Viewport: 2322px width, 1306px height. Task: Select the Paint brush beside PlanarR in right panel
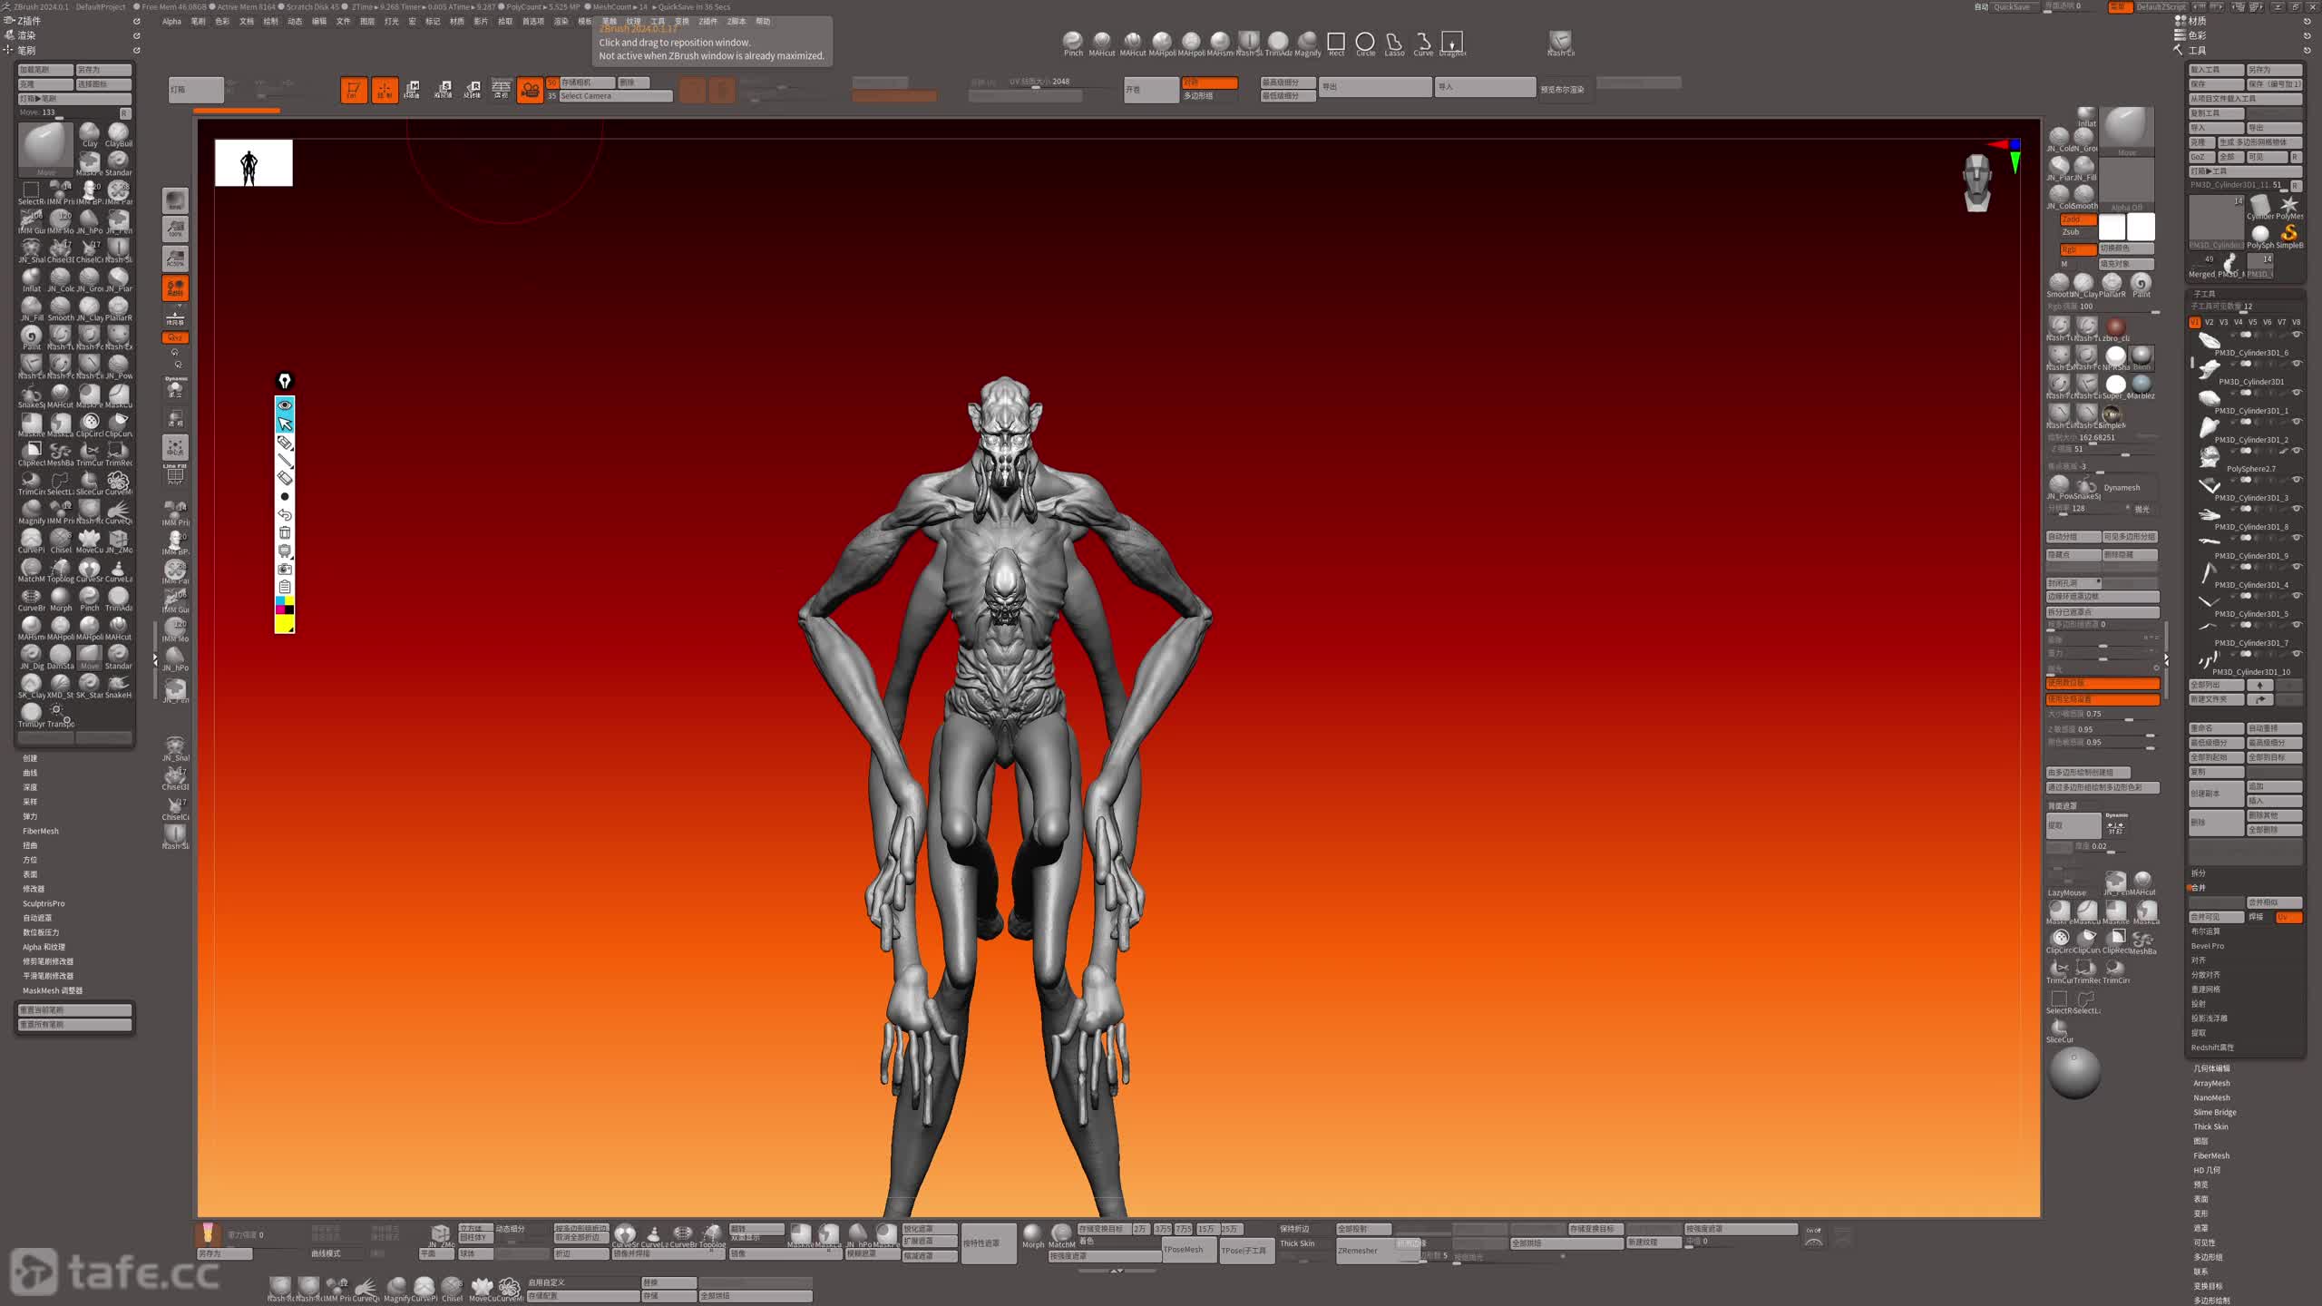coord(2142,284)
